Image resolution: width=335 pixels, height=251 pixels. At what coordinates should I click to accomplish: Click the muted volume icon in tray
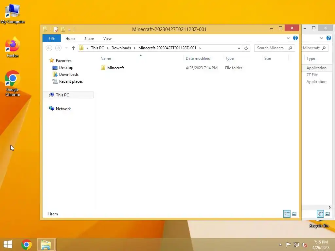[x=304, y=245]
